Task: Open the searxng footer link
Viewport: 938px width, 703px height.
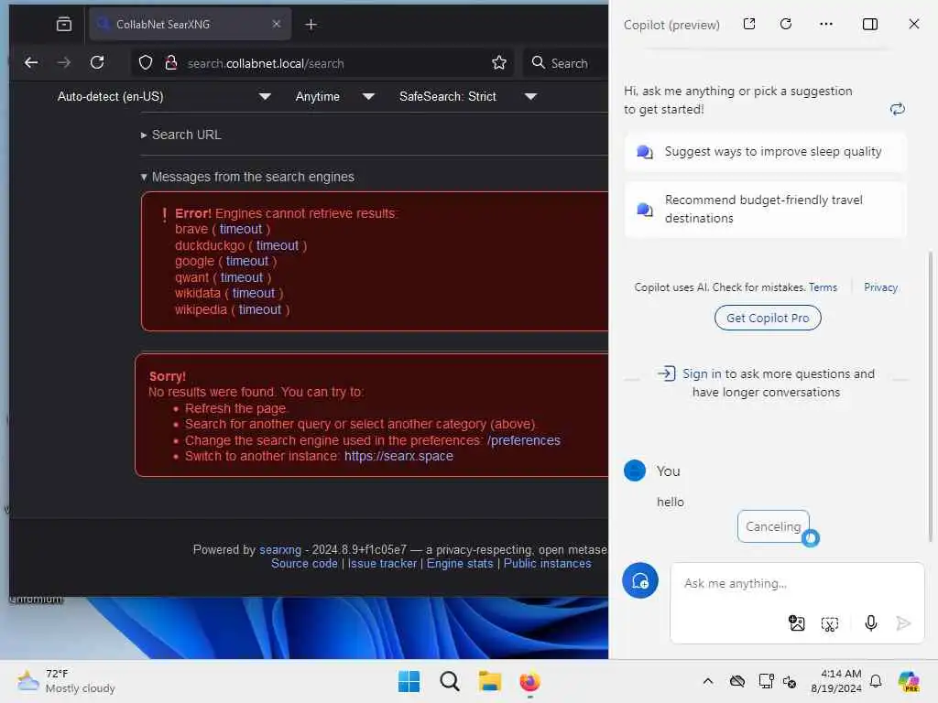Action: point(280,549)
